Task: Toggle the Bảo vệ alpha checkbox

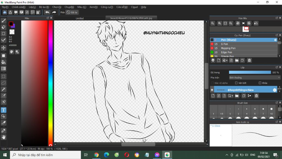Action: [213, 83]
